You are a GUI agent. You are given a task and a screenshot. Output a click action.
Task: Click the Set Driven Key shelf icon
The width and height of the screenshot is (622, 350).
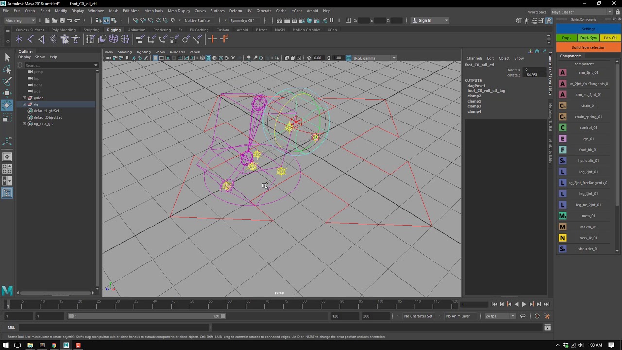224,39
